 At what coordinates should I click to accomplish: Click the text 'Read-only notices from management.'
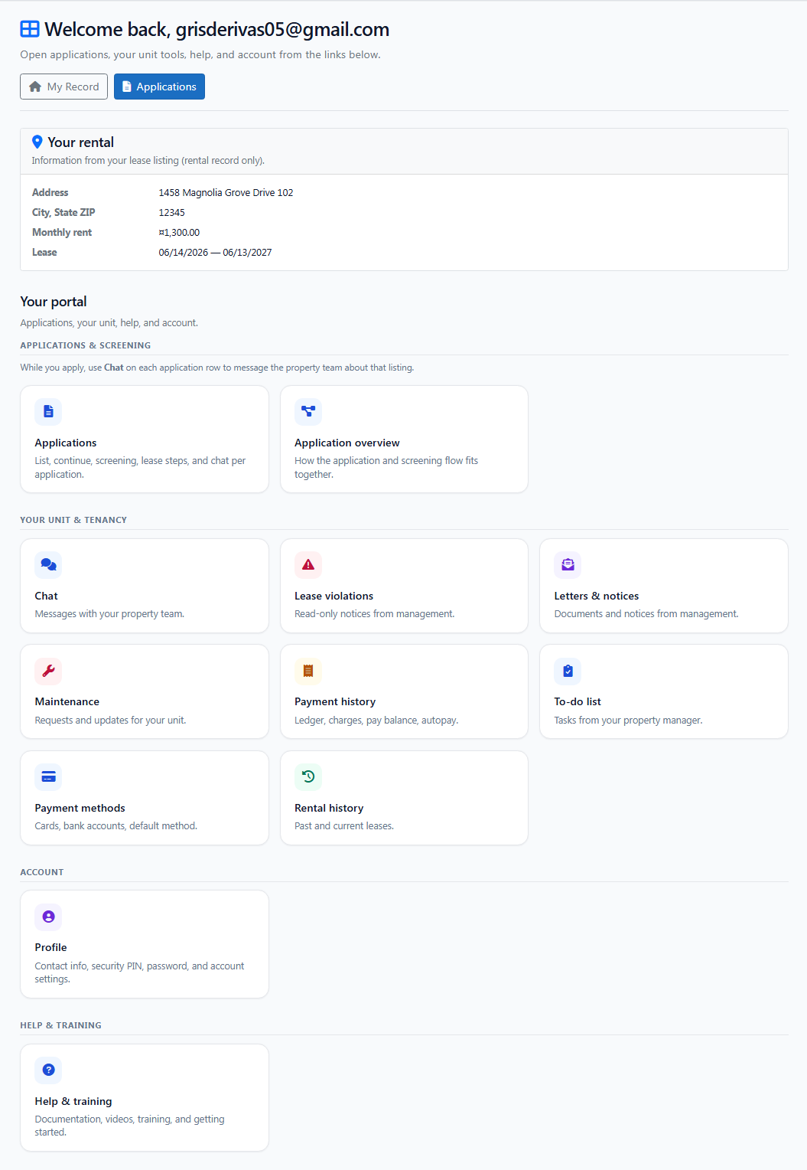(x=374, y=614)
